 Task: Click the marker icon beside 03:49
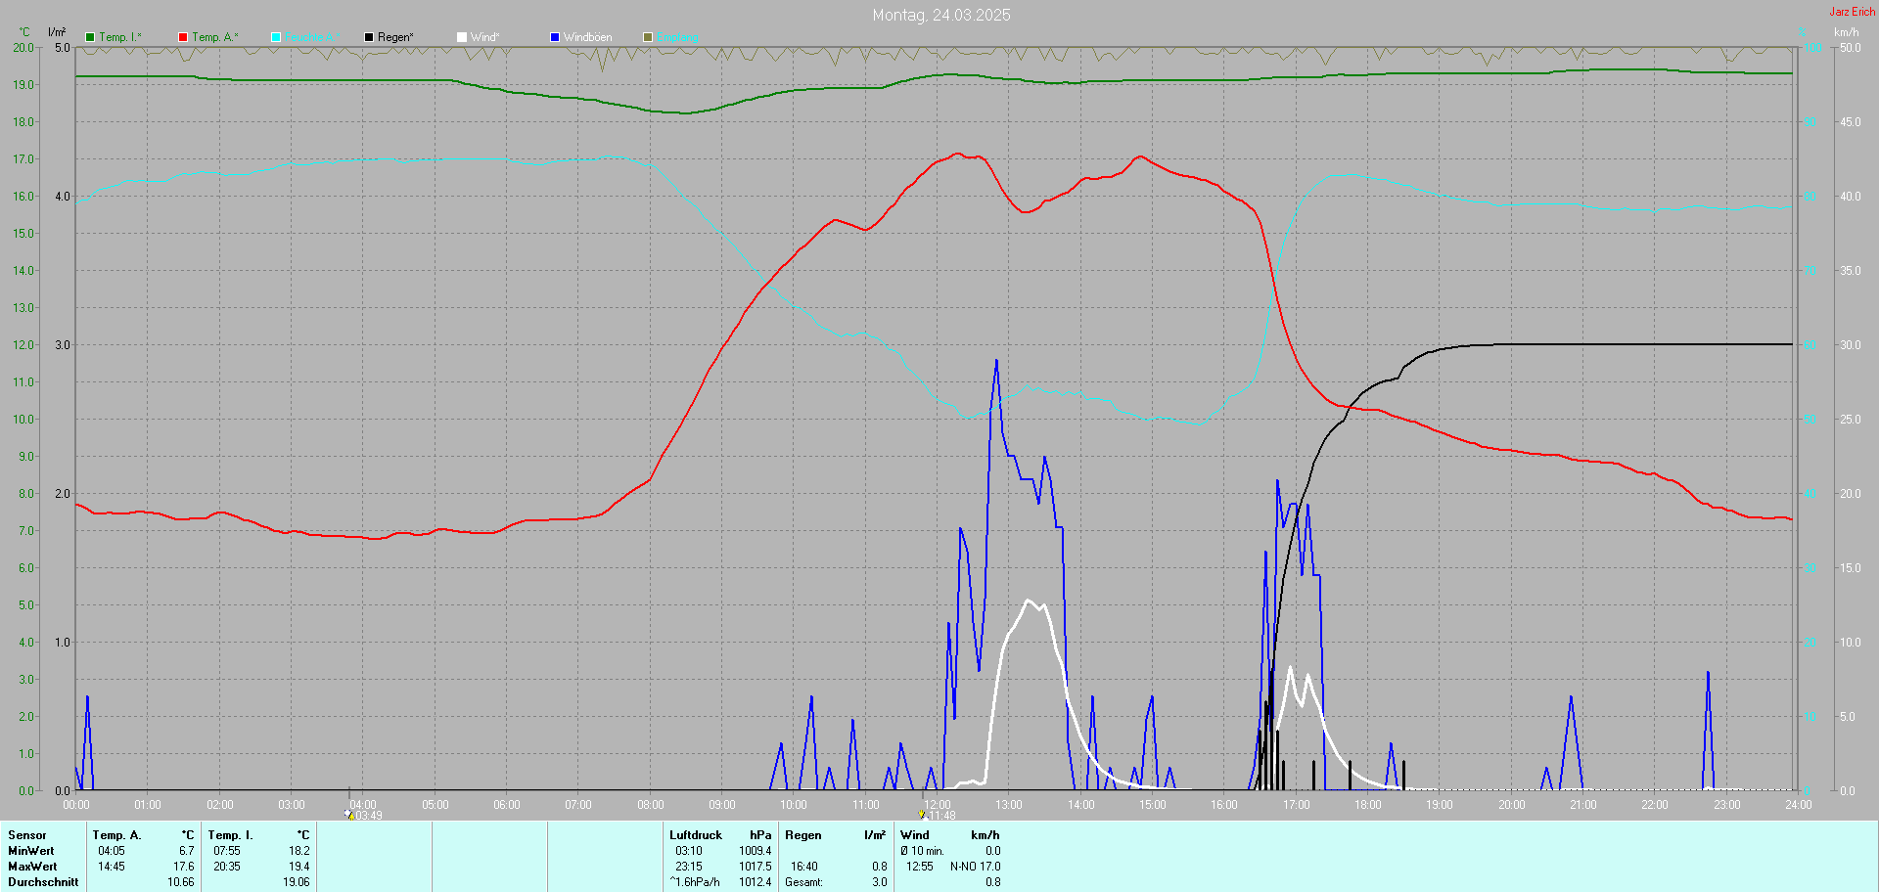[349, 814]
